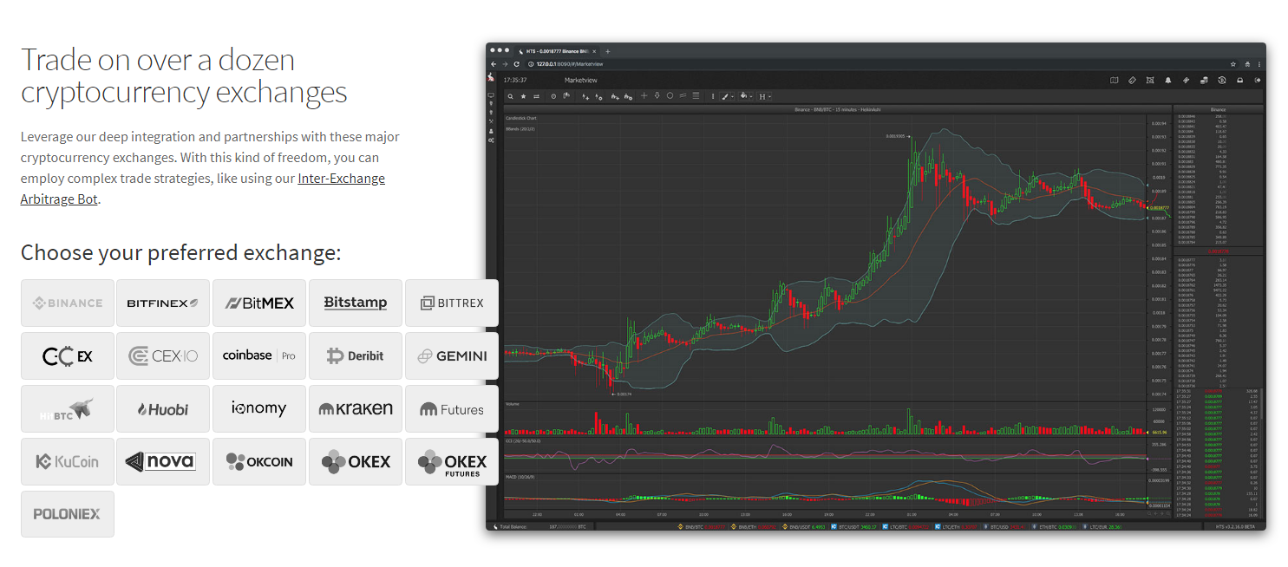Click the coins stack icon in HTS header
This screenshot has height=567, width=1288.
tap(1205, 80)
